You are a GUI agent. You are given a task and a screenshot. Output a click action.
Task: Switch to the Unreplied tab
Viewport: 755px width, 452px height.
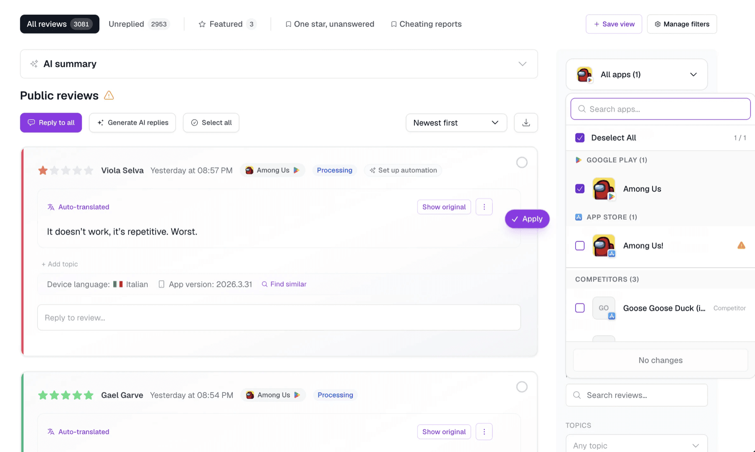[x=139, y=24]
